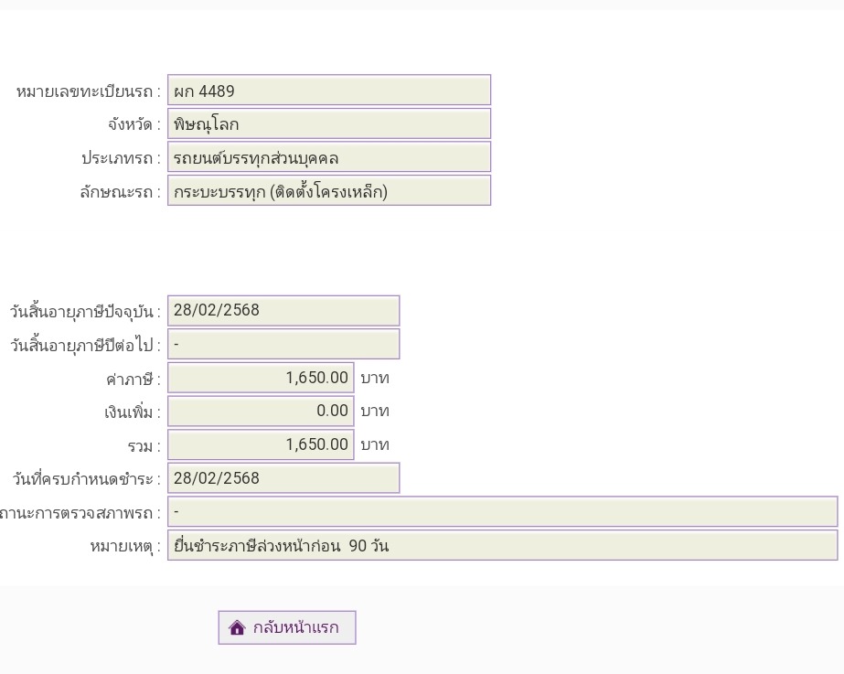Click the label ลักษณะรถ
The width and height of the screenshot is (844, 674).
120,192
